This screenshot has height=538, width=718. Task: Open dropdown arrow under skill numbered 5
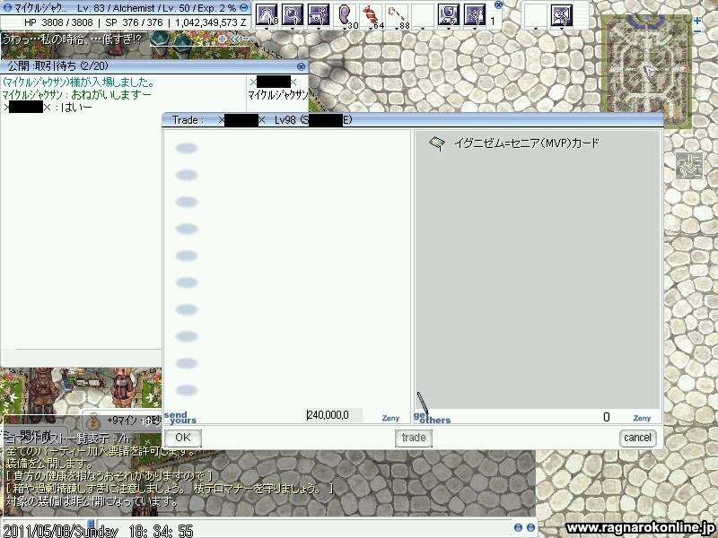point(448,29)
